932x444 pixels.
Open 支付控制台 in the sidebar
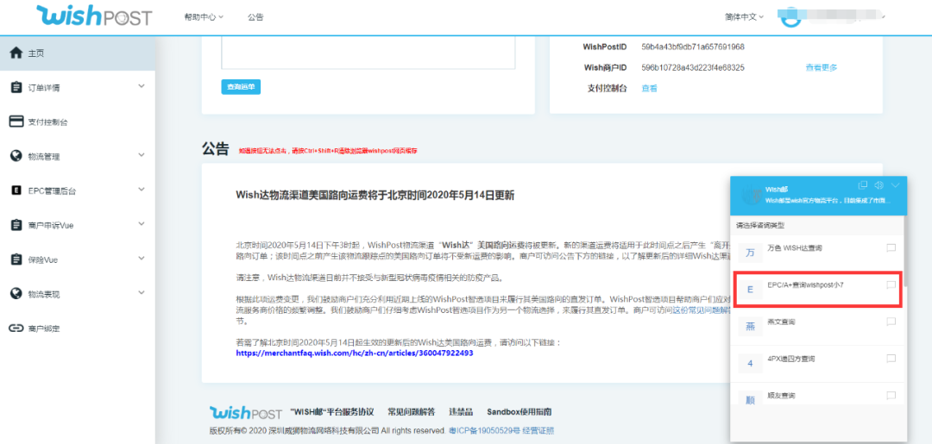pyautogui.click(x=78, y=122)
